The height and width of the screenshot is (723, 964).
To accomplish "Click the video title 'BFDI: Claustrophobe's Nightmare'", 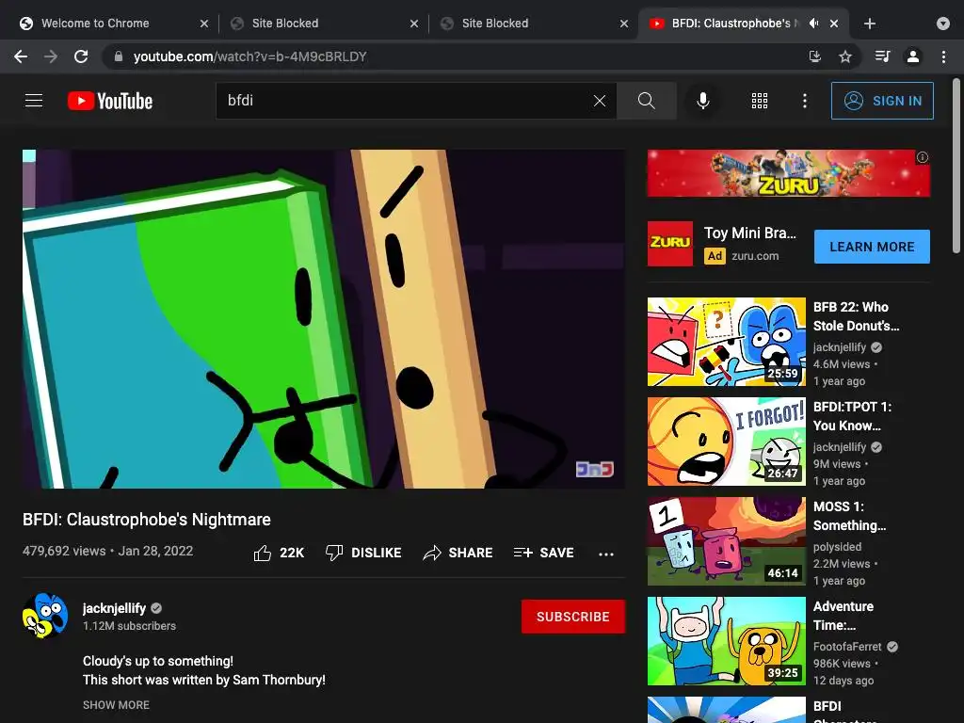I will tap(146, 520).
